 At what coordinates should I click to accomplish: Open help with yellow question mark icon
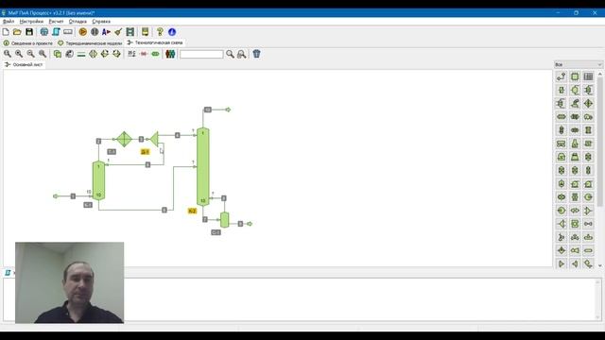[x=160, y=32]
